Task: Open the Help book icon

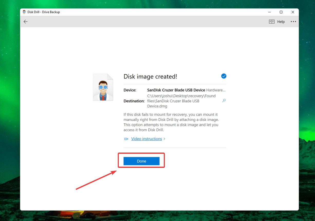Action: click(x=272, y=22)
